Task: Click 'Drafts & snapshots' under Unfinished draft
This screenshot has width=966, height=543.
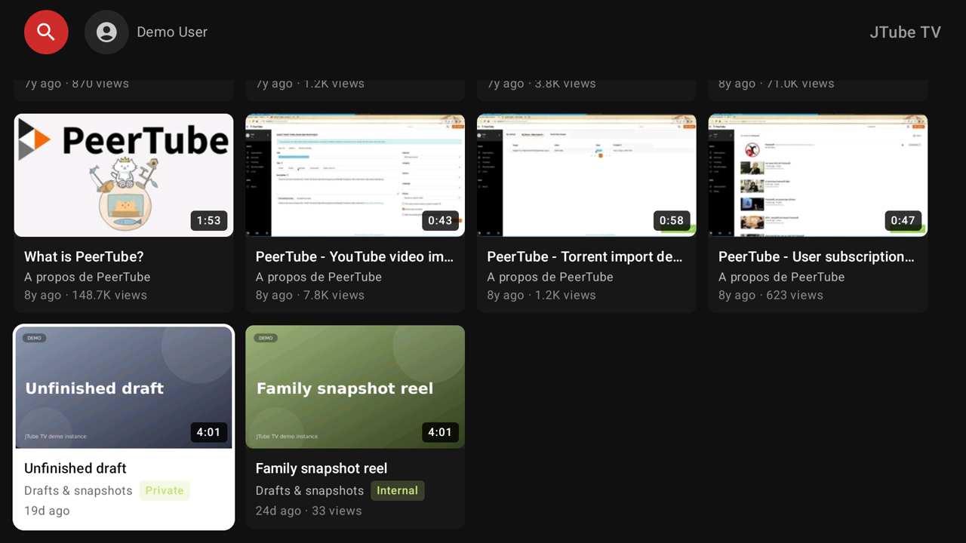Action: pos(78,490)
